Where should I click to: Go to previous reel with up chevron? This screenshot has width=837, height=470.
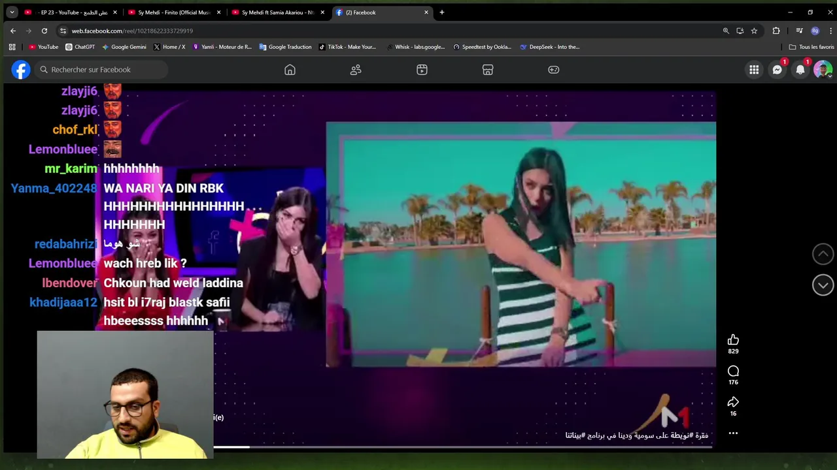(x=823, y=254)
